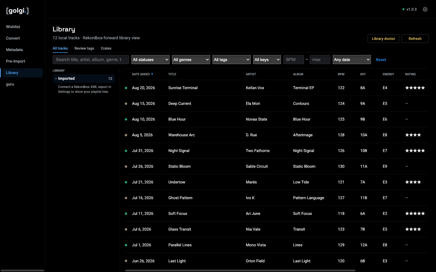The image size is (436, 272).
Task: Reset the filters via Reset link
Action: 381,60
